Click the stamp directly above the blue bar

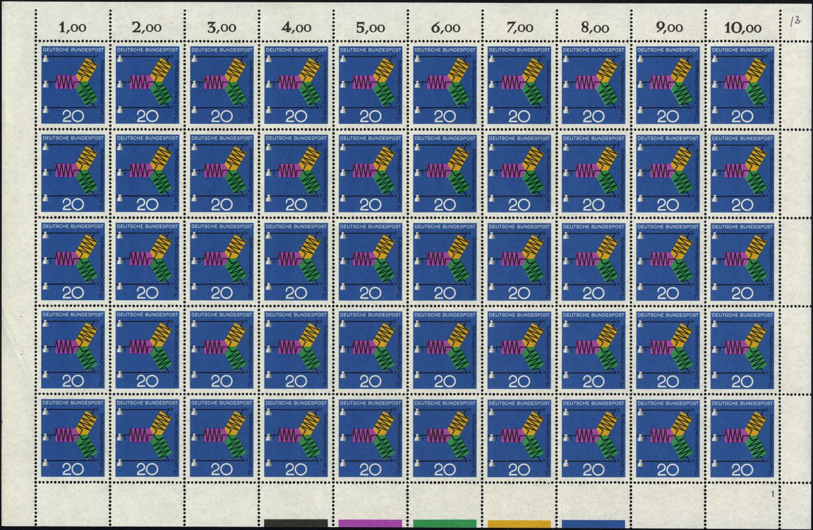tap(594, 439)
